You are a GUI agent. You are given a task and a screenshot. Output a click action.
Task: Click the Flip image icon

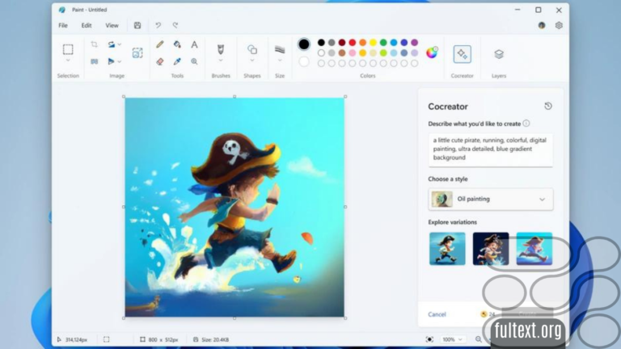pyautogui.click(x=111, y=61)
